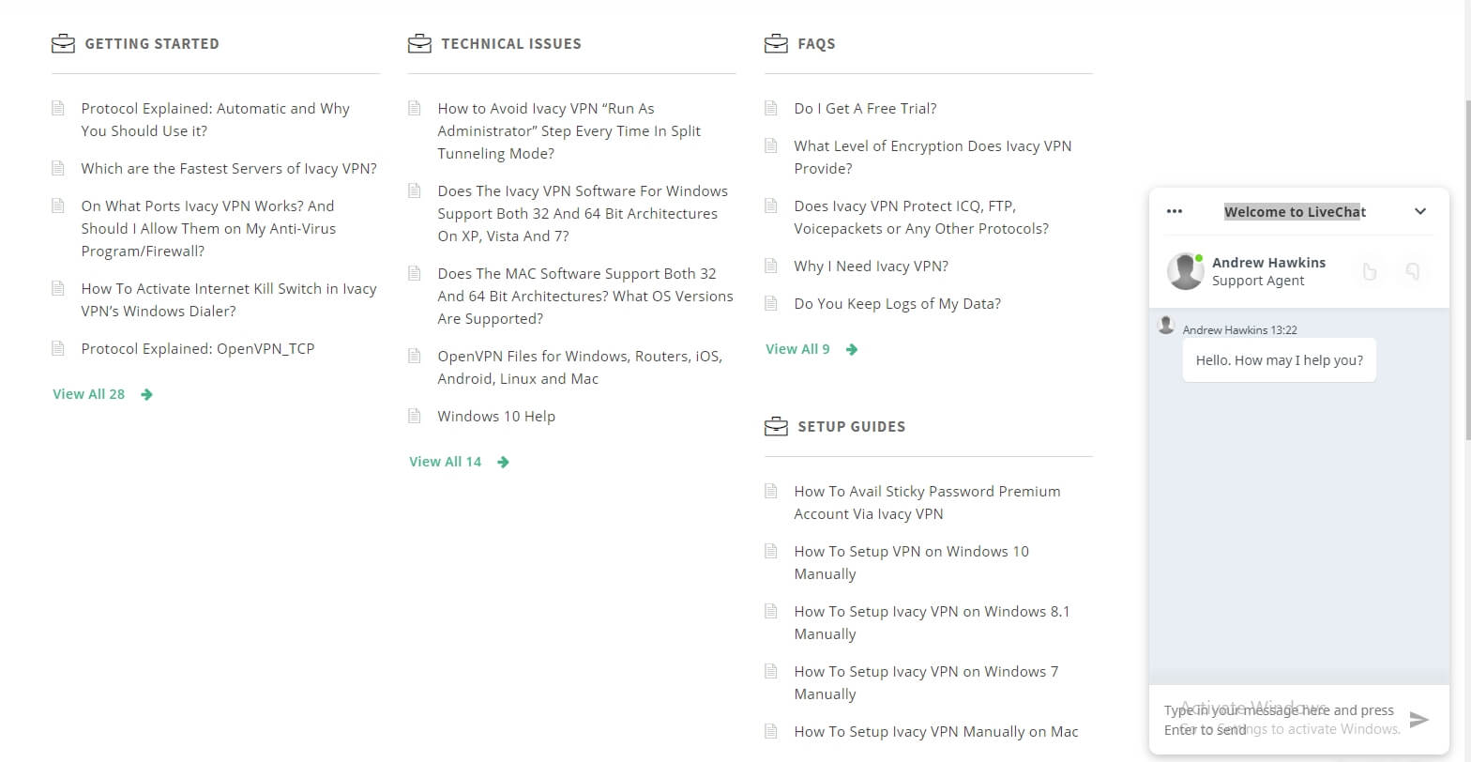Click the arrow beside View All 28
This screenshot has height=762, width=1471.
pyautogui.click(x=146, y=394)
